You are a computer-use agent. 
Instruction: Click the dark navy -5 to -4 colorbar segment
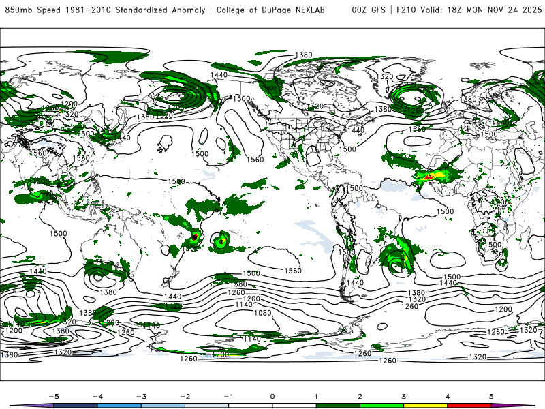(76, 406)
